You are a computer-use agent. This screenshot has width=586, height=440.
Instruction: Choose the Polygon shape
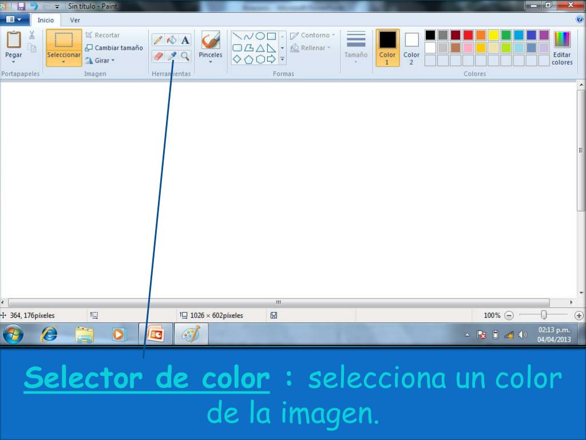click(x=248, y=48)
